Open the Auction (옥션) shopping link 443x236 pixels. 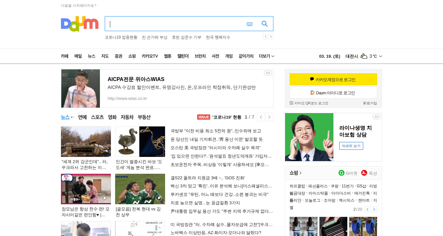coord(369,173)
